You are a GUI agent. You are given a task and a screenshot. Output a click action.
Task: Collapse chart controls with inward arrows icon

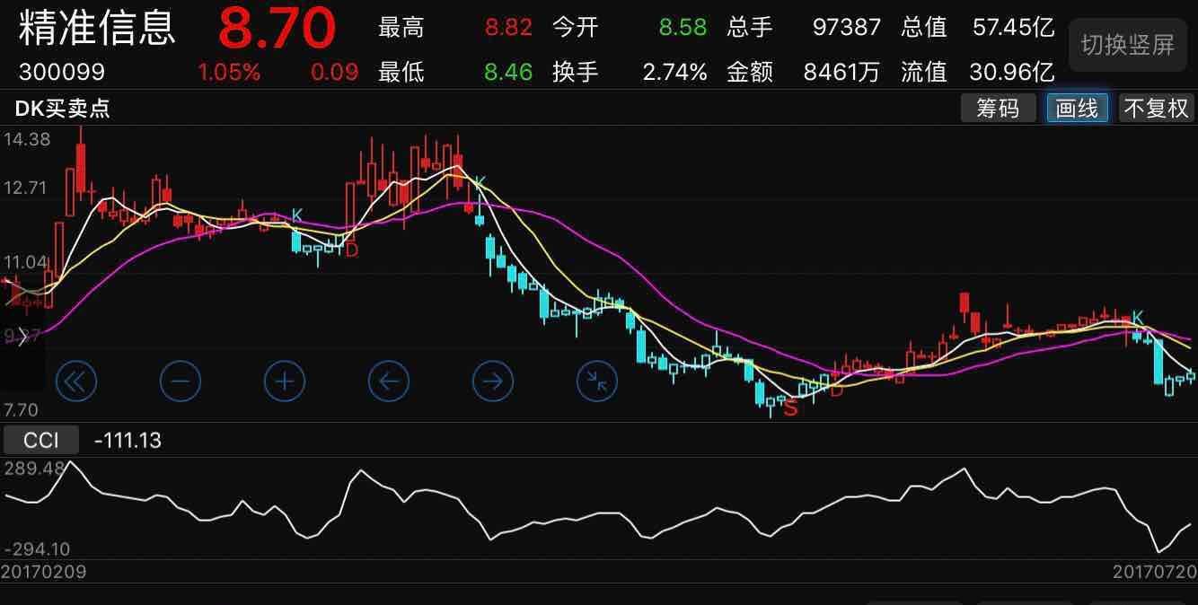[x=597, y=381]
